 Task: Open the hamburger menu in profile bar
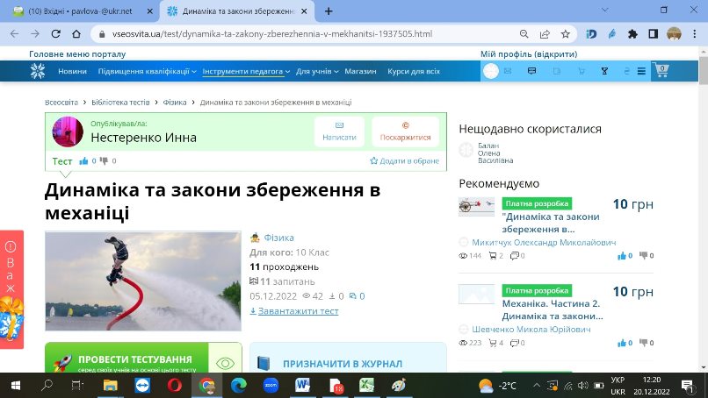(x=641, y=71)
